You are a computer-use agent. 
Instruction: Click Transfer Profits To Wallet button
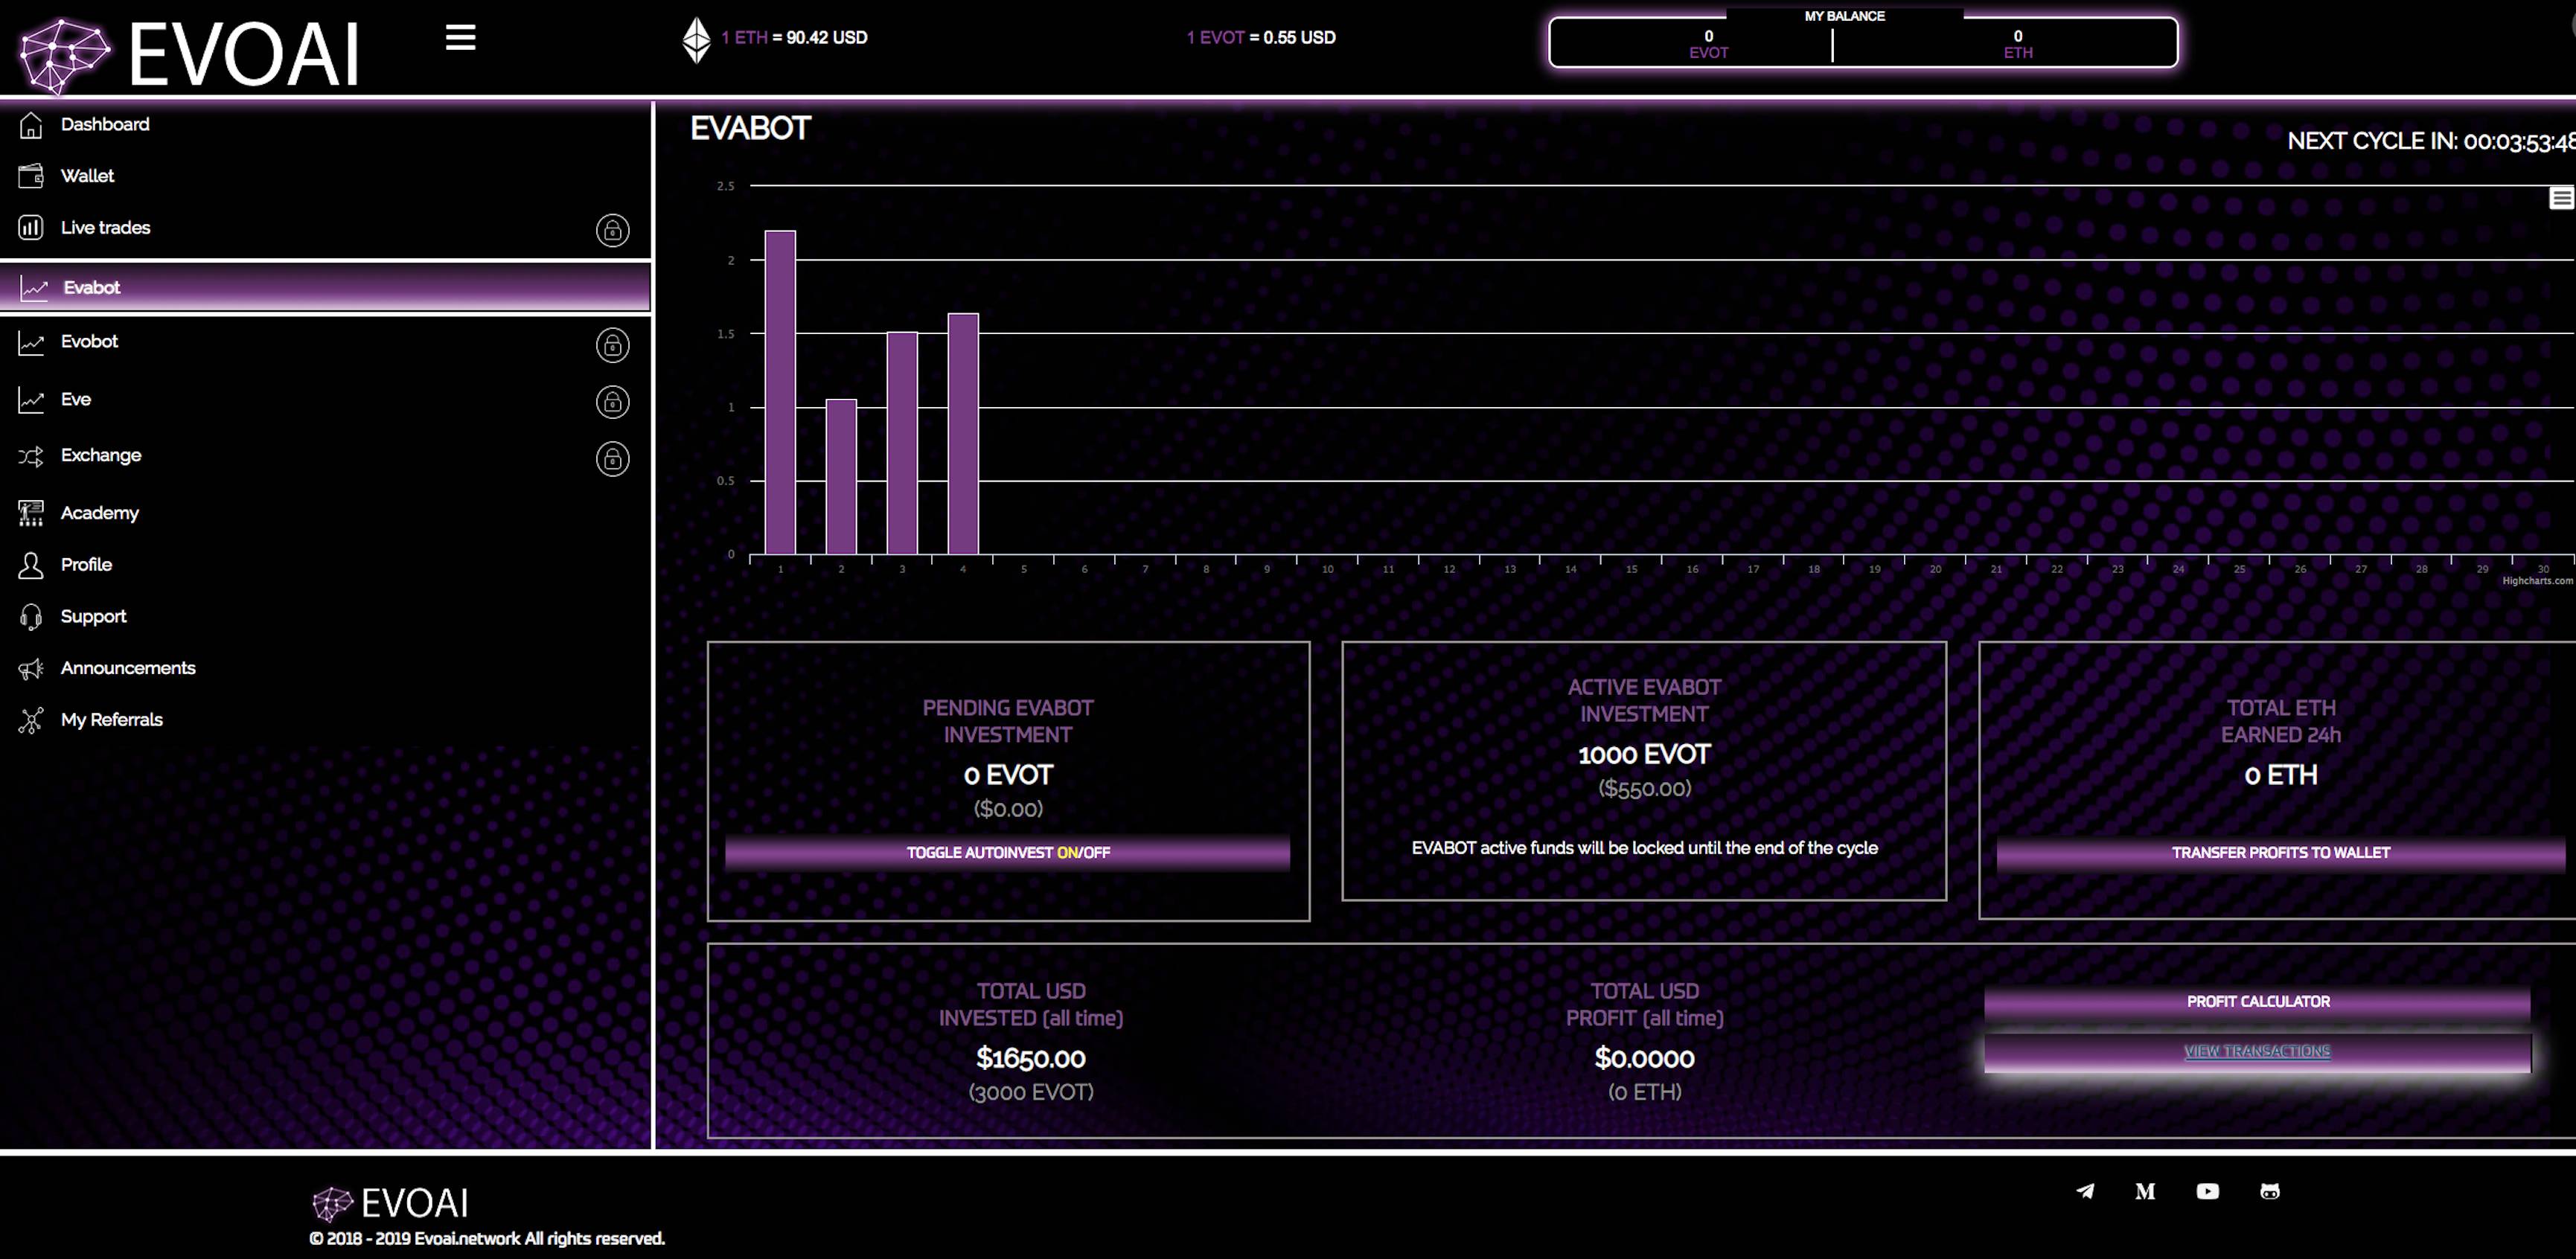(x=2280, y=853)
